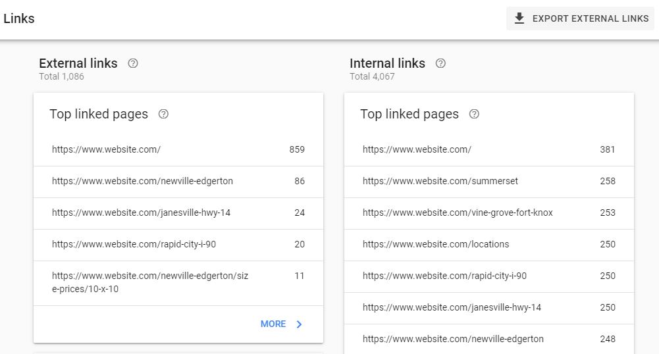Select external newville-edgerton row with 86 links
The height and width of the screenshot is (354, 659).
pyautogui.click(x=178, y=181)
